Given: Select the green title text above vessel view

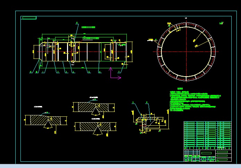Looking at the screenshot, I should point(88,27).
